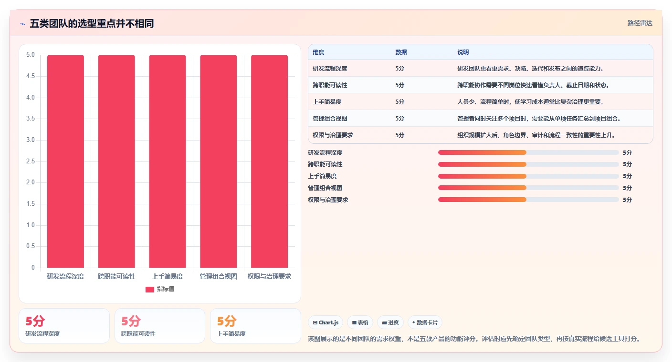Click the 进度 chip
The height and width of the screenshot is (362, 672).
coord(390,322)
